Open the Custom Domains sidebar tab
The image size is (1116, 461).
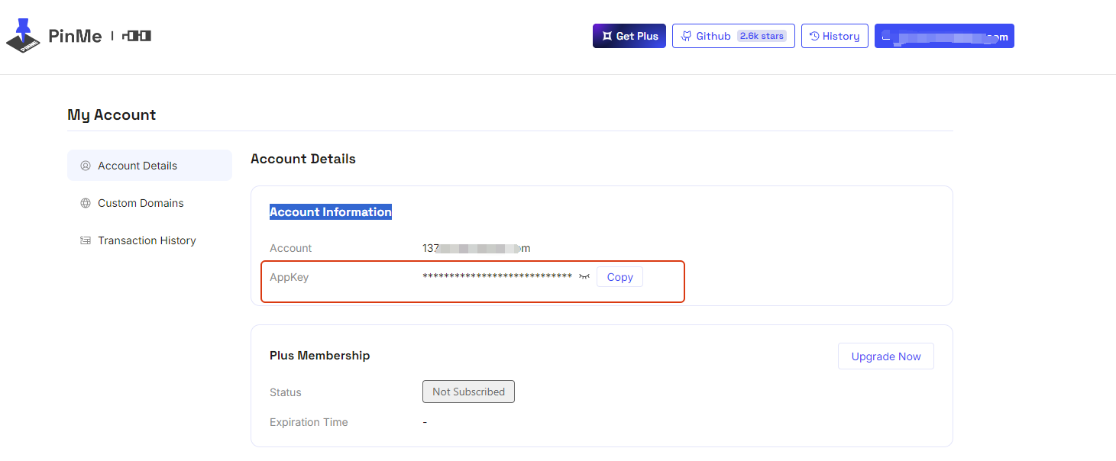click(x=150, y=203)
